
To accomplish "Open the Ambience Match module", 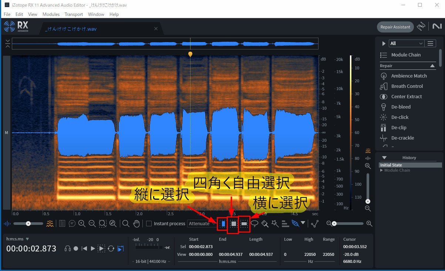I will pyautogui.click(x=407, y=76).
